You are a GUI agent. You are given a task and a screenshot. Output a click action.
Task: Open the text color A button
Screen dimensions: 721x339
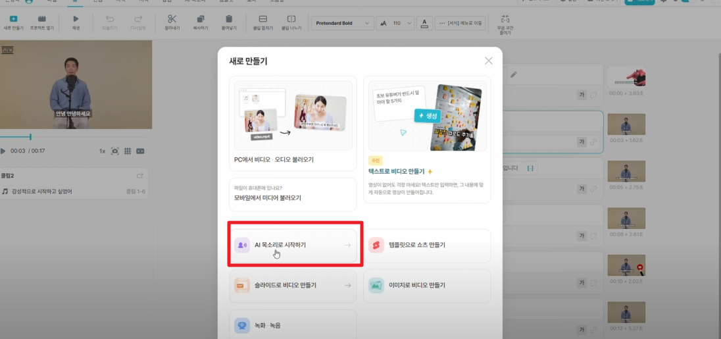424,23
